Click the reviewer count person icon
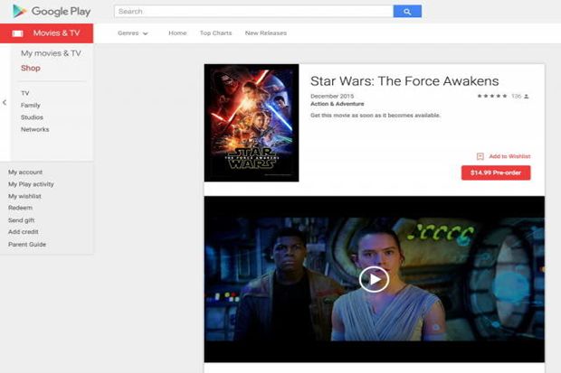 coord(527,96)
